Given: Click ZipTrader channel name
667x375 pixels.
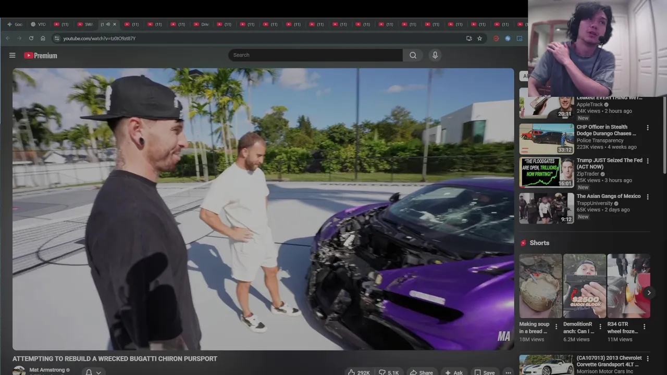Looking at the screenshot, I should (x=588, y=174).
